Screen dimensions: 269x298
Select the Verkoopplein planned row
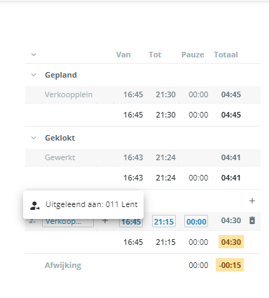point(143,94)
